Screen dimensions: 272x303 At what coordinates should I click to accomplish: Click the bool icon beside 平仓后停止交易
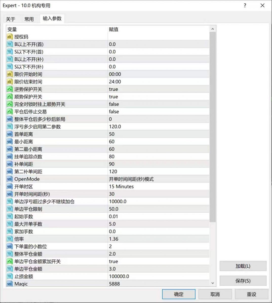(9, 112)
